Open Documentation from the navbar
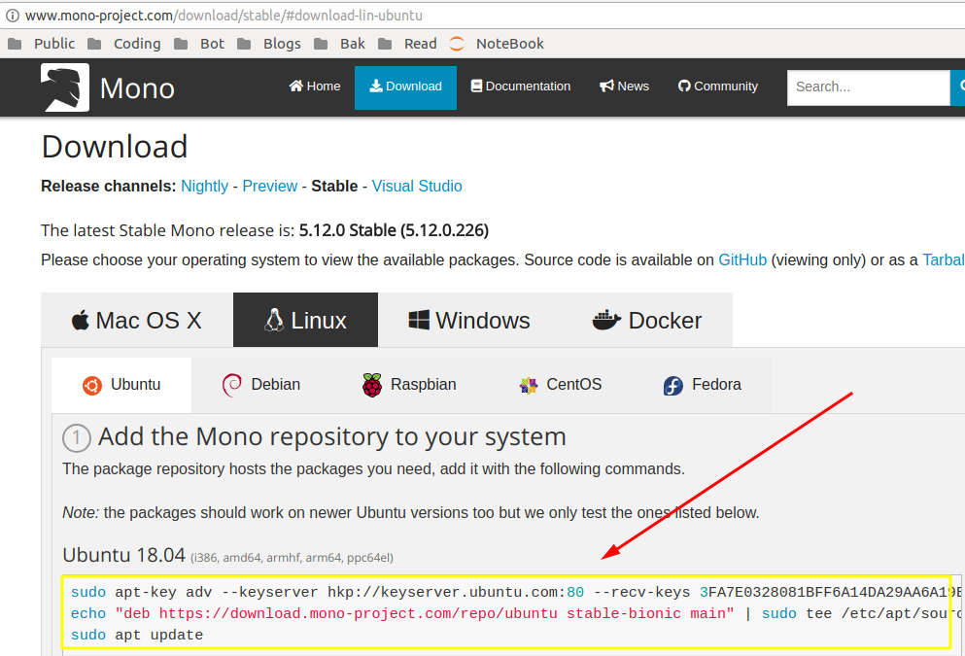 click(x=521, y=86)
